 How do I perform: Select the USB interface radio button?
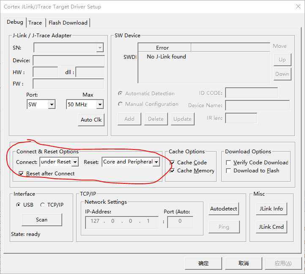(x=18, y=205)
